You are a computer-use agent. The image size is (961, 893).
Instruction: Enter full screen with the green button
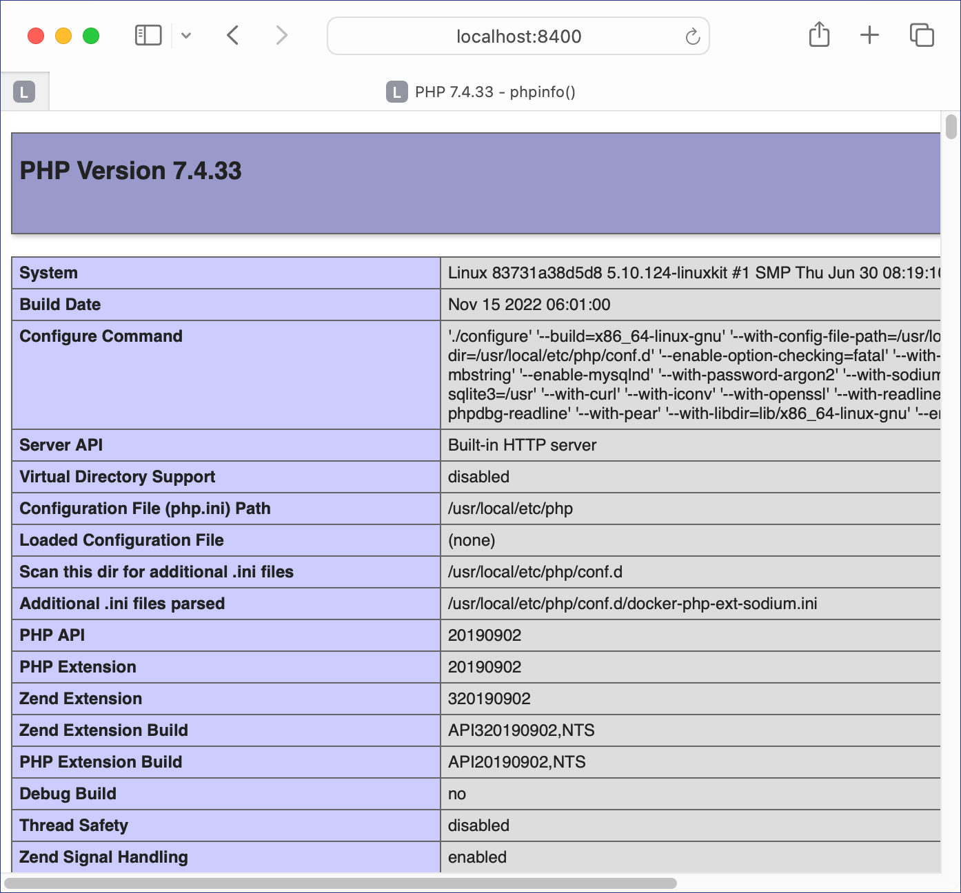pyautogui.click(x=91, y=36)
